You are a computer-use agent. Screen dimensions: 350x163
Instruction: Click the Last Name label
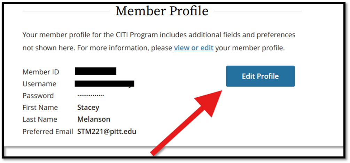click(x=40, y=119)
